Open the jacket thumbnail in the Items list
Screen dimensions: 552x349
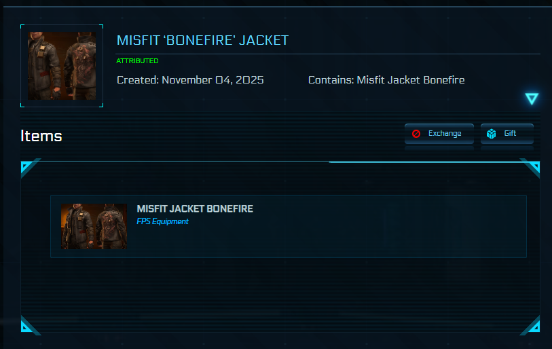pyautogui.click(x=94, y=226)
